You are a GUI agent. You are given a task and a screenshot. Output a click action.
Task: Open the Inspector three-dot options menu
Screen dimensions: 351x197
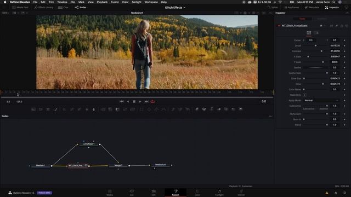pyautogui.click(x=347, y=13)
